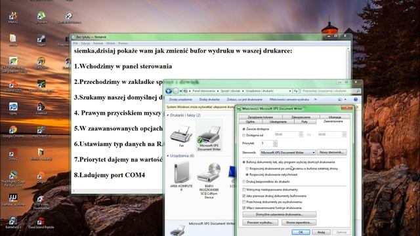Open the recent pages dropdown beside Forward arrow

coord(181,91)
